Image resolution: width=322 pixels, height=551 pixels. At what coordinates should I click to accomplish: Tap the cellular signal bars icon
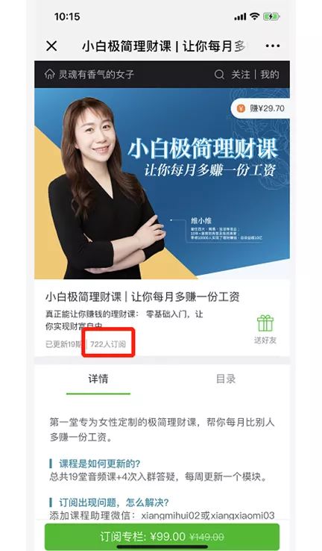pyautogui.click(x=240, y=16)
